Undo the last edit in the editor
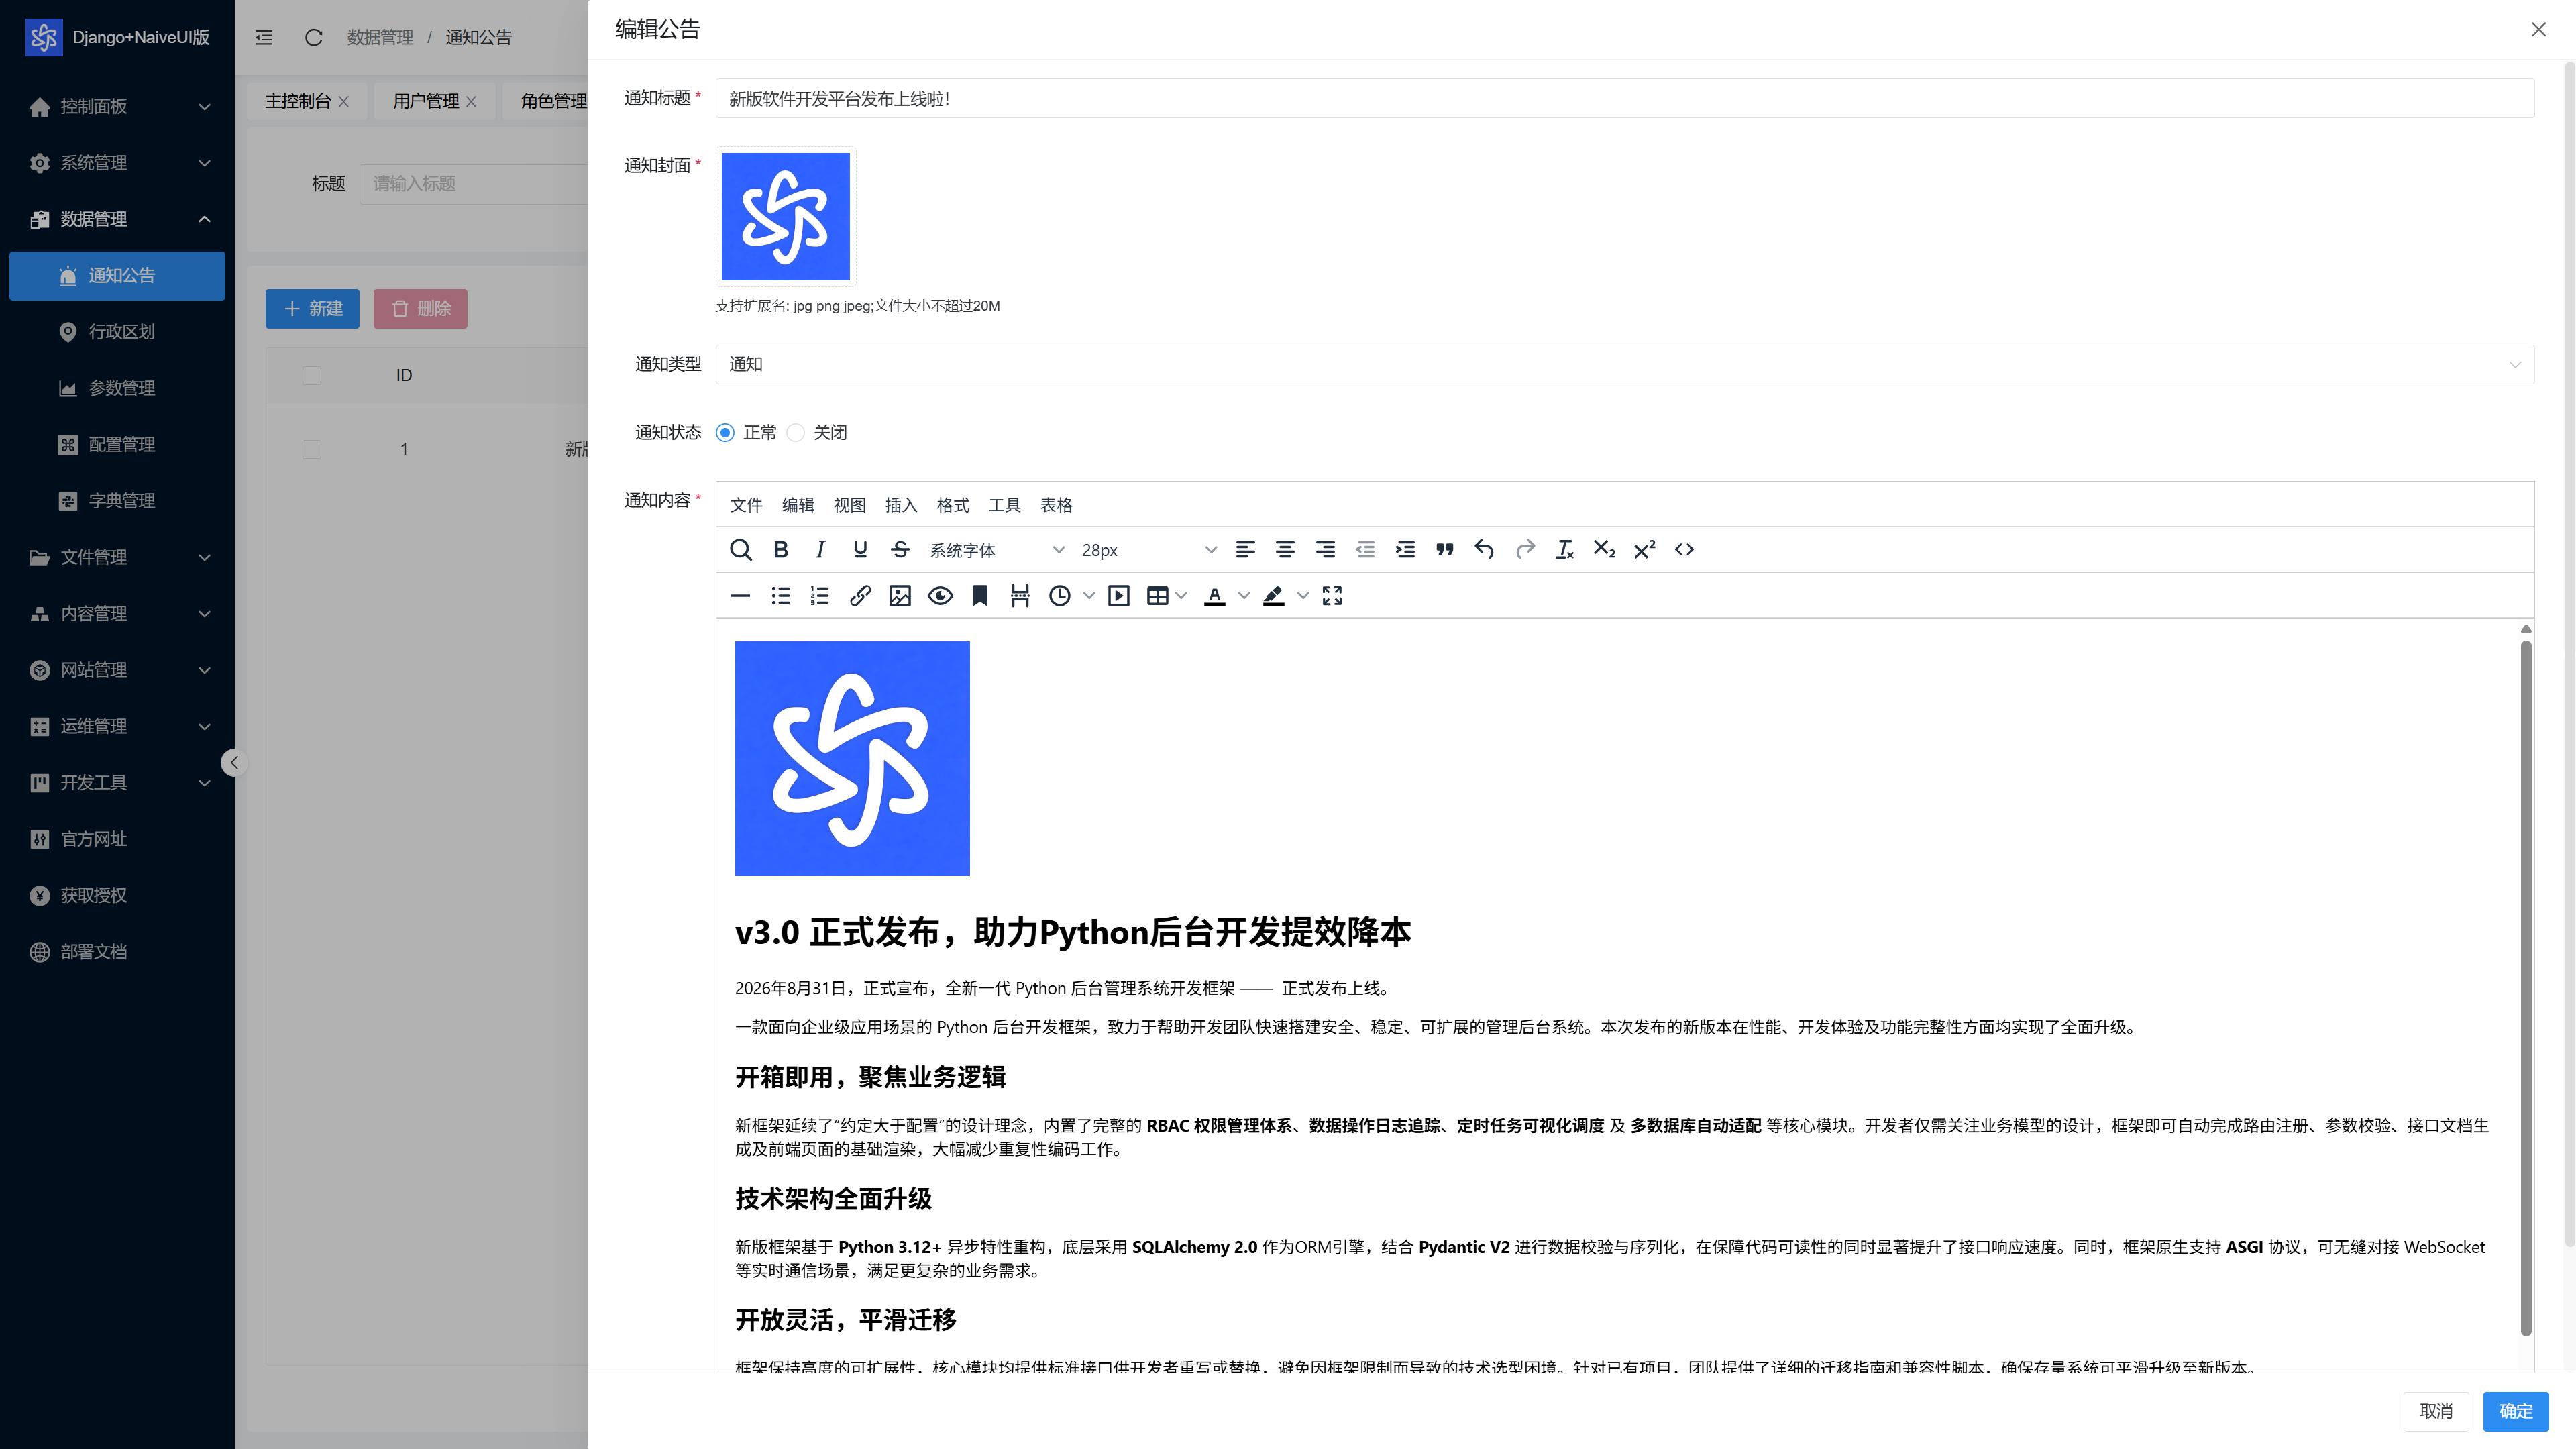The width and height of the screenshot is (2576, 1449). tap(1484, 549)
